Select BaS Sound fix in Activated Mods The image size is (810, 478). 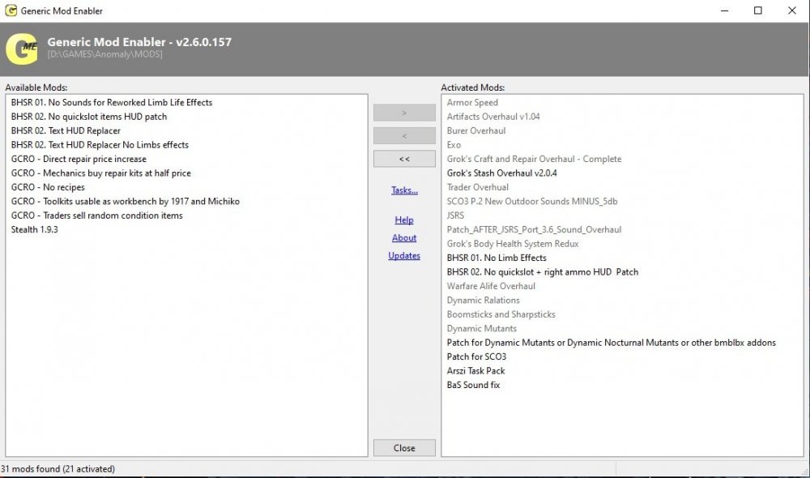473,385
